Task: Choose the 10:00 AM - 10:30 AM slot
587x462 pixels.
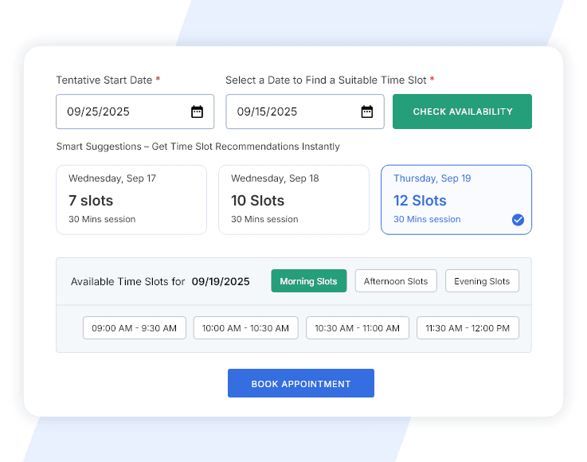Action: (246, 328)
